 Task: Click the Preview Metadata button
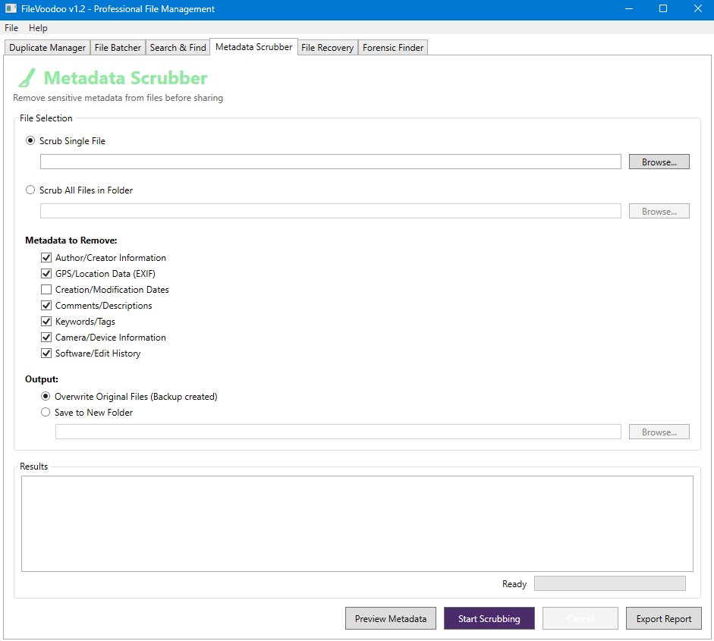[391, 619]
